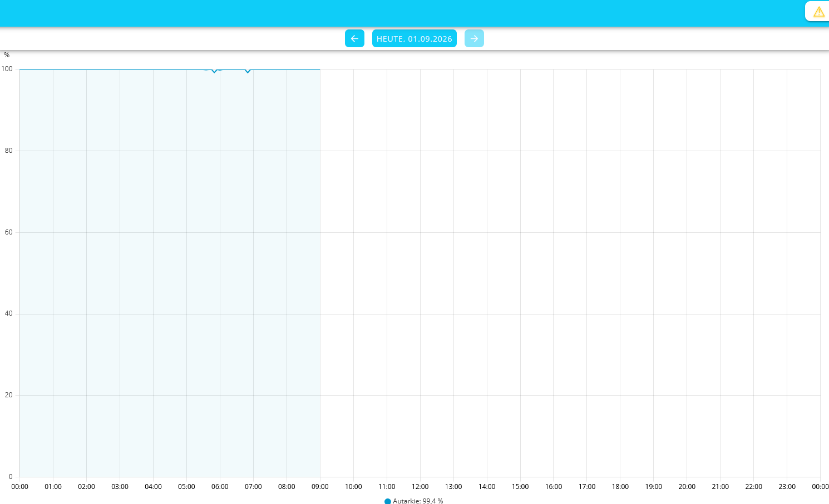829x504 pixels.
Task: Toggle the Autarkie legend entry
Action: (x=414, y=501)
